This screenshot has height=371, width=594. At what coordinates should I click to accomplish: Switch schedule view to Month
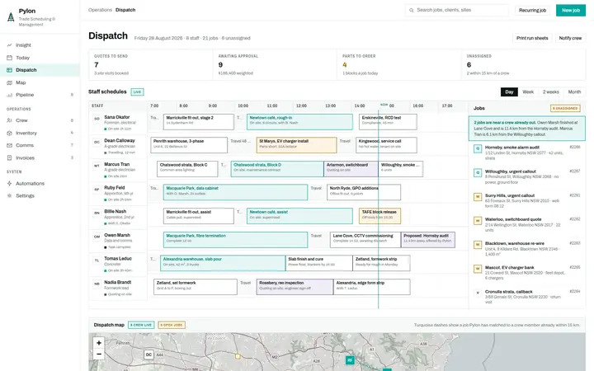coord(574,92)
